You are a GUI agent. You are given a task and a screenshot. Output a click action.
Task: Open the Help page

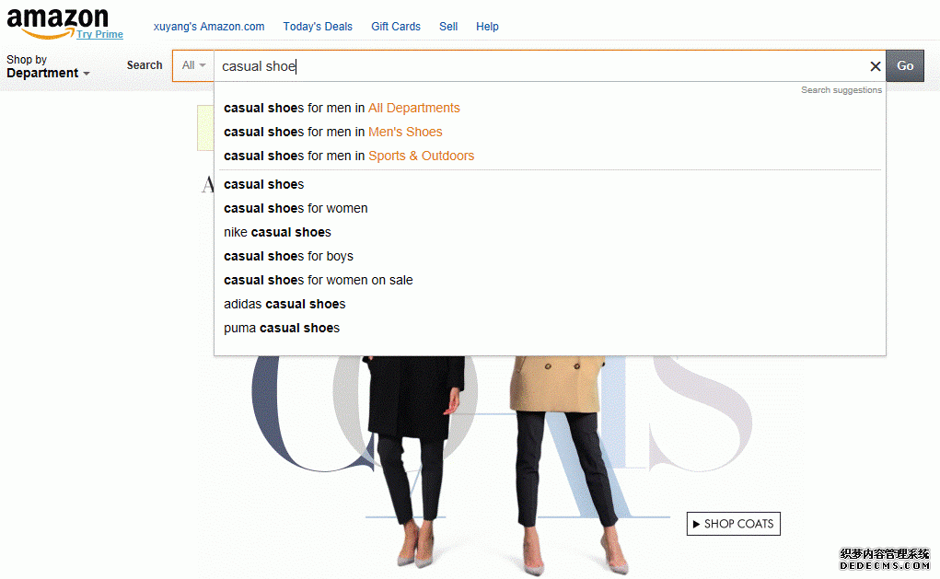point(487,27)
